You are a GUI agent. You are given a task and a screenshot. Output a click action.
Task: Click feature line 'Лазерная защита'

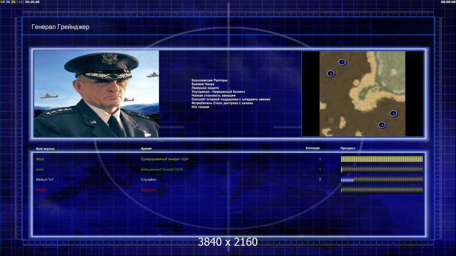click(x=205, y=88)
